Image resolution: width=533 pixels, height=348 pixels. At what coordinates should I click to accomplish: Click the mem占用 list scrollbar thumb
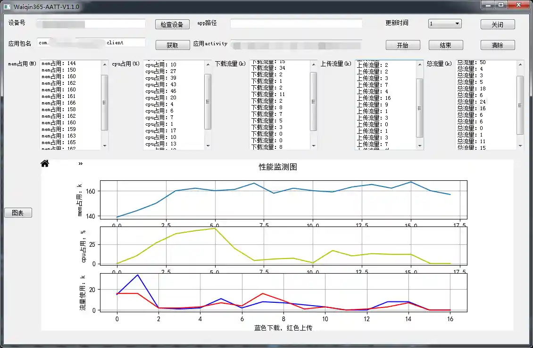point(105,103)
